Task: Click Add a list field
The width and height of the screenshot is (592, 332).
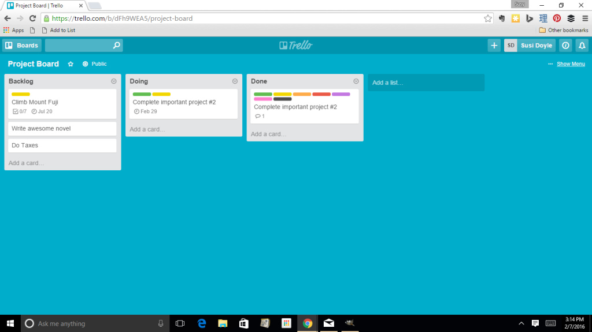Action: [426, 83]
